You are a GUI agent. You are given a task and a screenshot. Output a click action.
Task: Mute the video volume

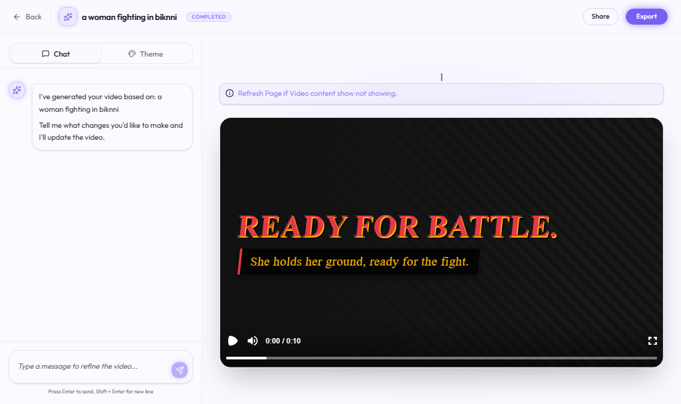click(253, 341)
